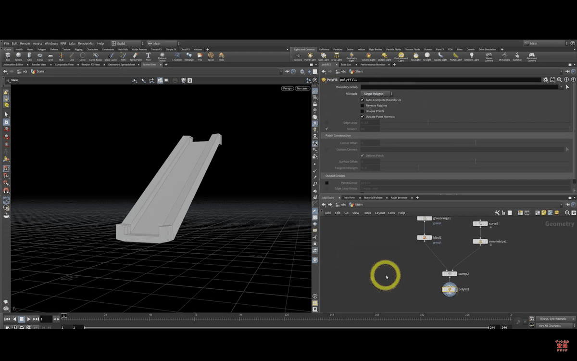Add a Spot Light from shelf

tap(324, 56)
